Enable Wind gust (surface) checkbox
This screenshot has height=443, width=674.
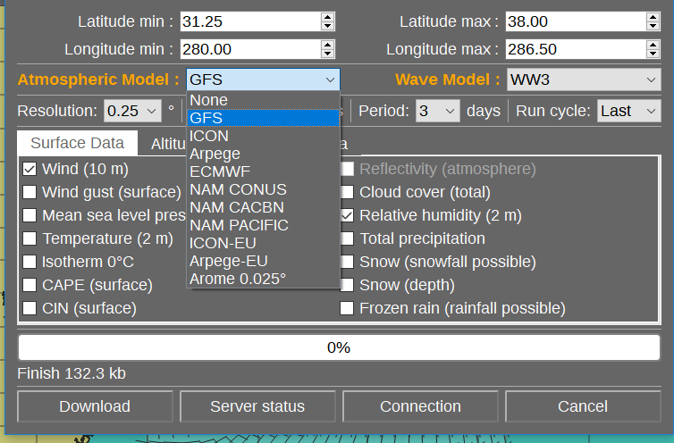(x=29, y=192)
